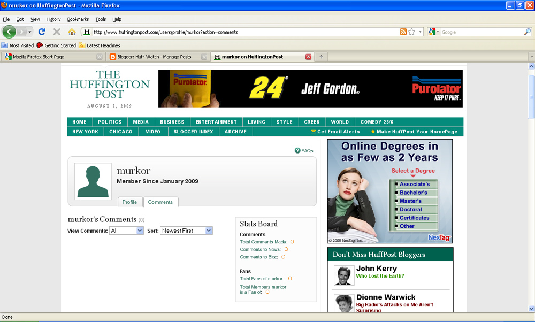Open Dionne Warwick's Big Radio's Attacks post
535x322 pixels.
point(394,308)
